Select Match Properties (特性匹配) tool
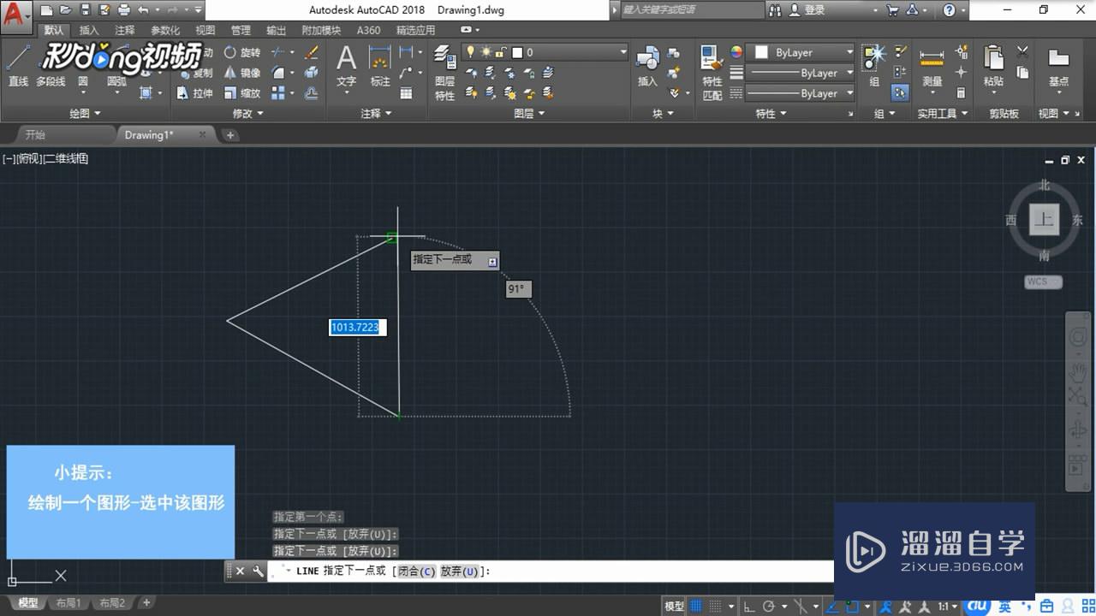 712,73
